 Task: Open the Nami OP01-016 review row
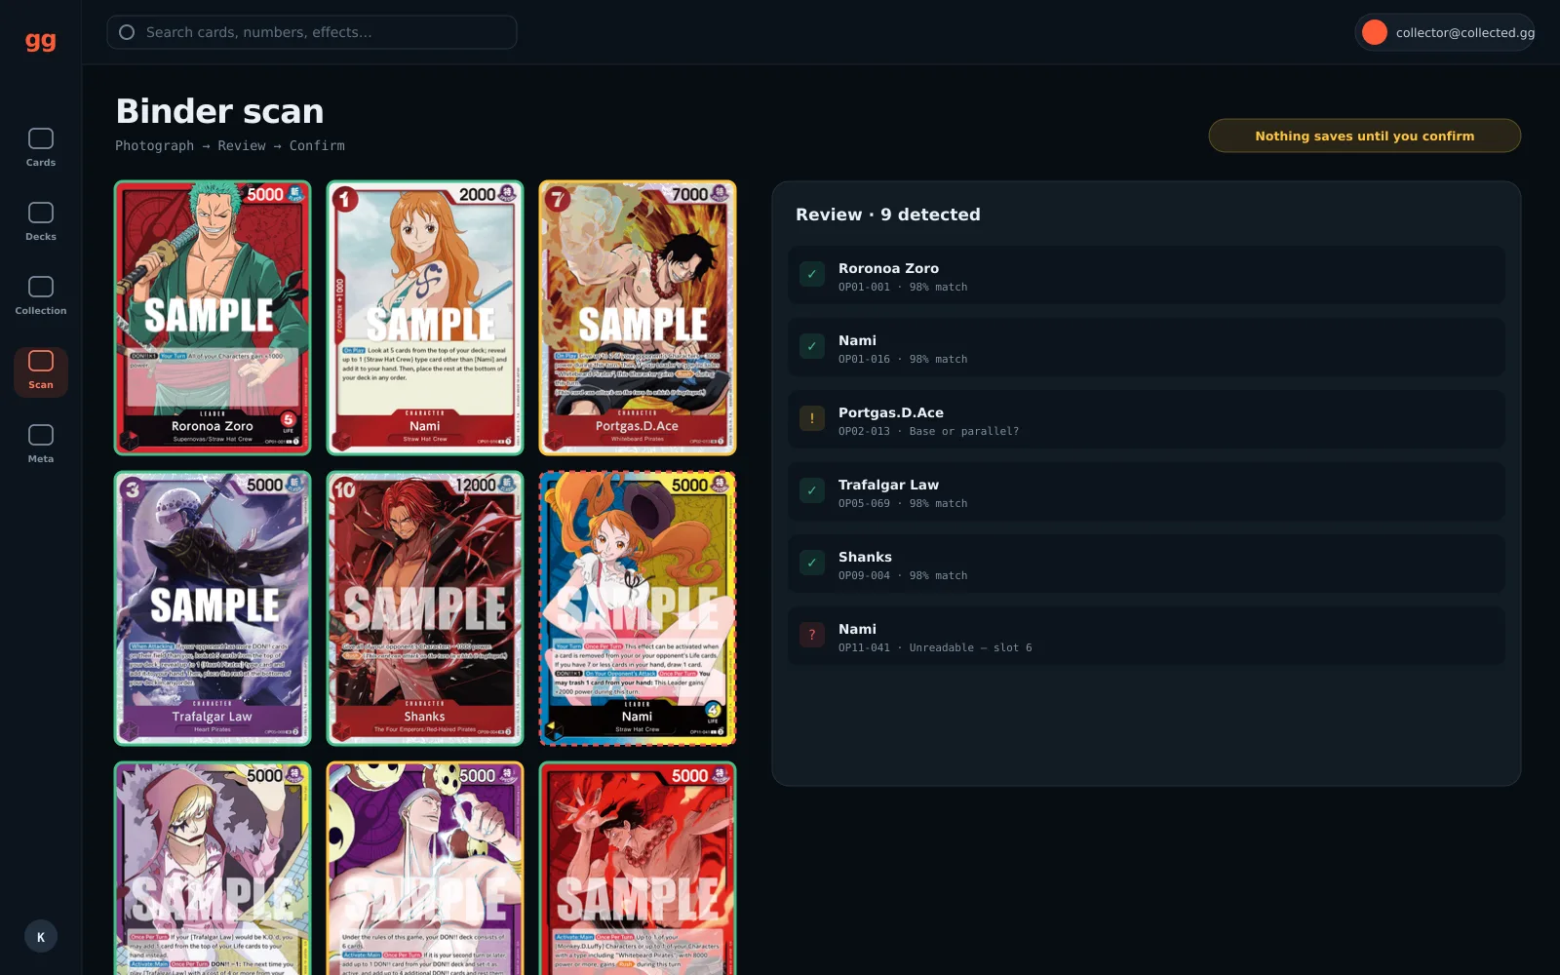coord(1147,347)
